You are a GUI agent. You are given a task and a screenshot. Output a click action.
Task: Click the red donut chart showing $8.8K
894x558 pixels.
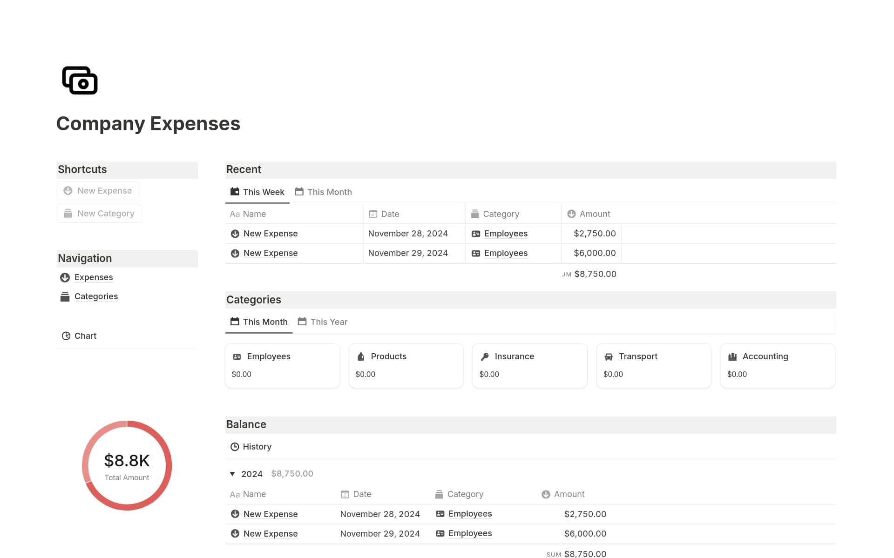click(127, 465)
